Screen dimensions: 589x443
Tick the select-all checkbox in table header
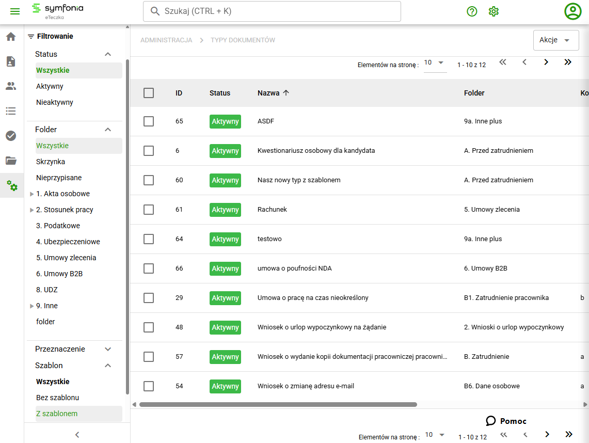pos(149,93)
